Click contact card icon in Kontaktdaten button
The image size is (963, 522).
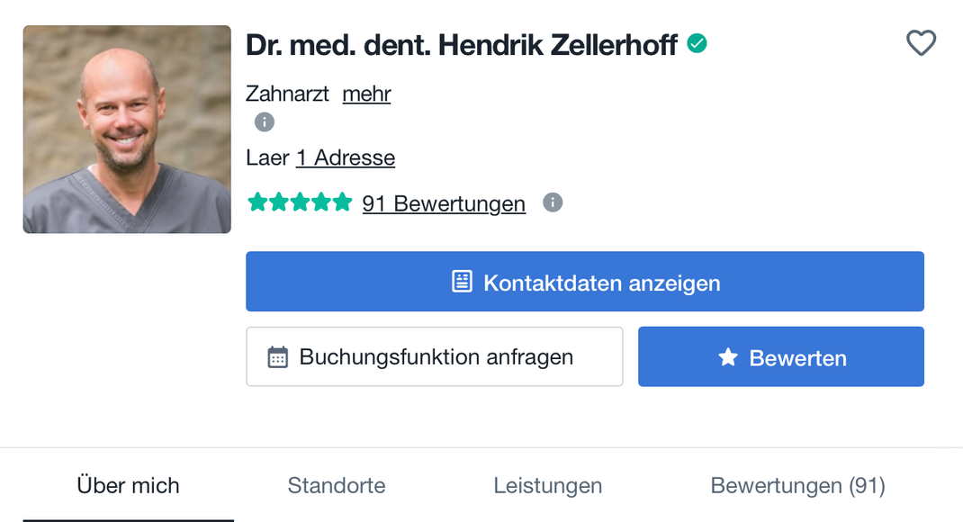(462, 282)
